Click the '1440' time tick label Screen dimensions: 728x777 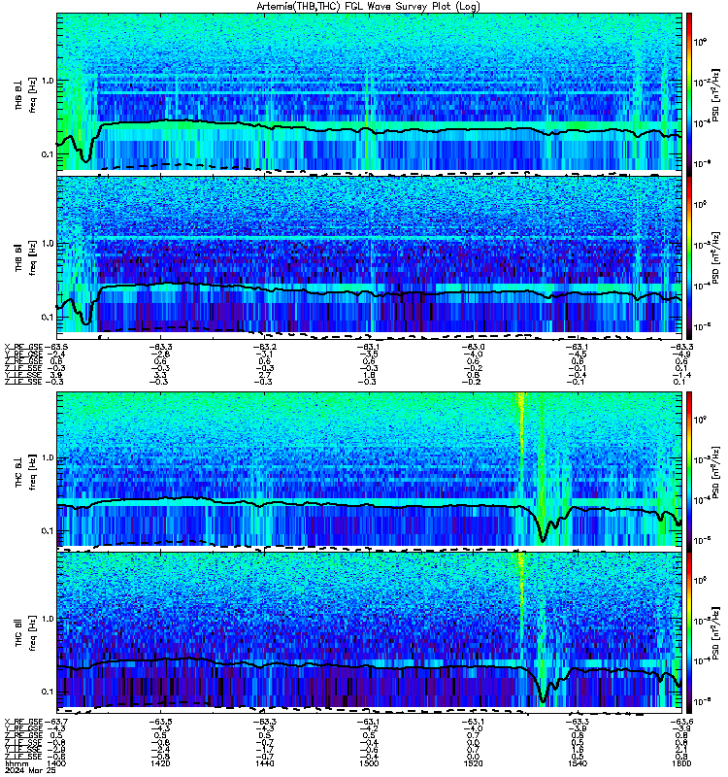coord(264,763)
